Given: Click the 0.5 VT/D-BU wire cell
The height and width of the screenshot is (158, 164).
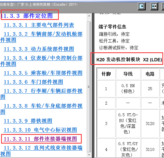Looking at the screenshot, I should coord(128,123).
